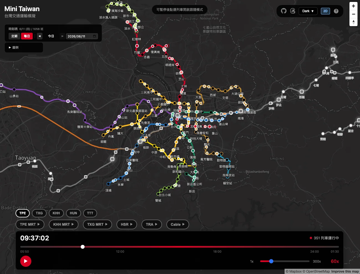Go to next day arrow
Image resolution: width=360 pixels, height=274 pixels.
coord(62,36)
